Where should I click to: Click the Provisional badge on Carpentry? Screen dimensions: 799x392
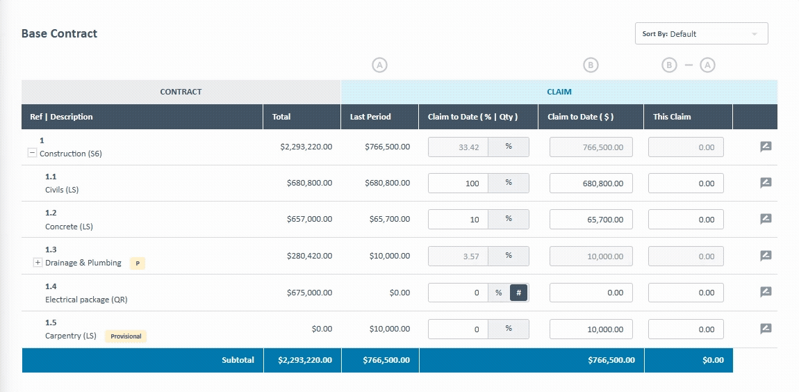pyautogui.click(x=126, y=336)
